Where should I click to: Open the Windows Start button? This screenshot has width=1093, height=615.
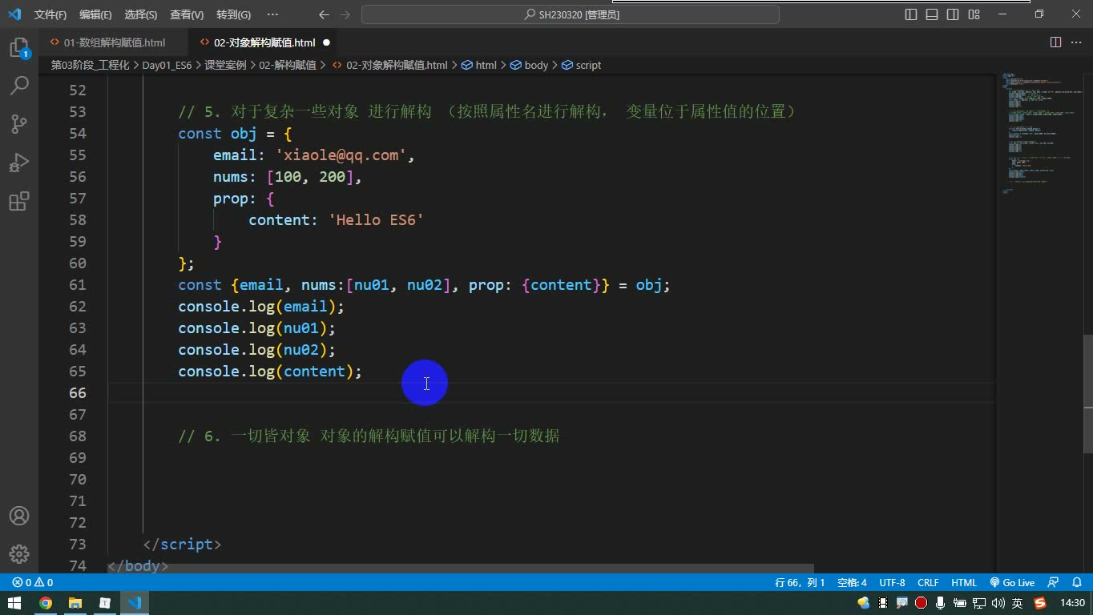click(x=15, y=603)
